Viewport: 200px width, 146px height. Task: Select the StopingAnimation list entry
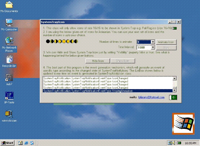[108, 91]
